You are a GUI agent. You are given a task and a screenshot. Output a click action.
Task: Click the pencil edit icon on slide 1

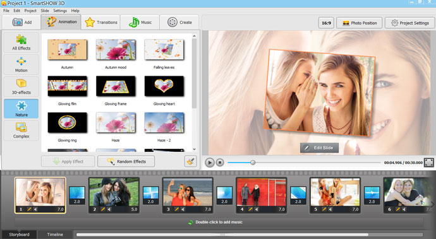(29, 209)
